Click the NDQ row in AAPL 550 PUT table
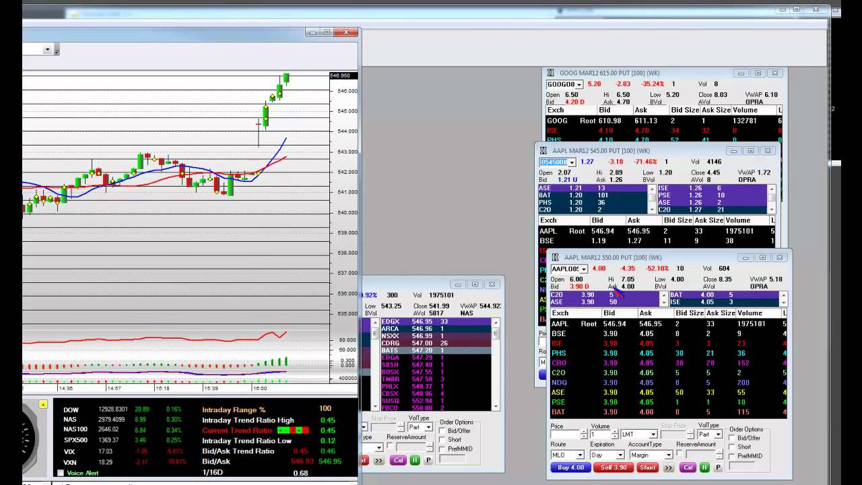The image size is (862, 485). tap(667, 383)
